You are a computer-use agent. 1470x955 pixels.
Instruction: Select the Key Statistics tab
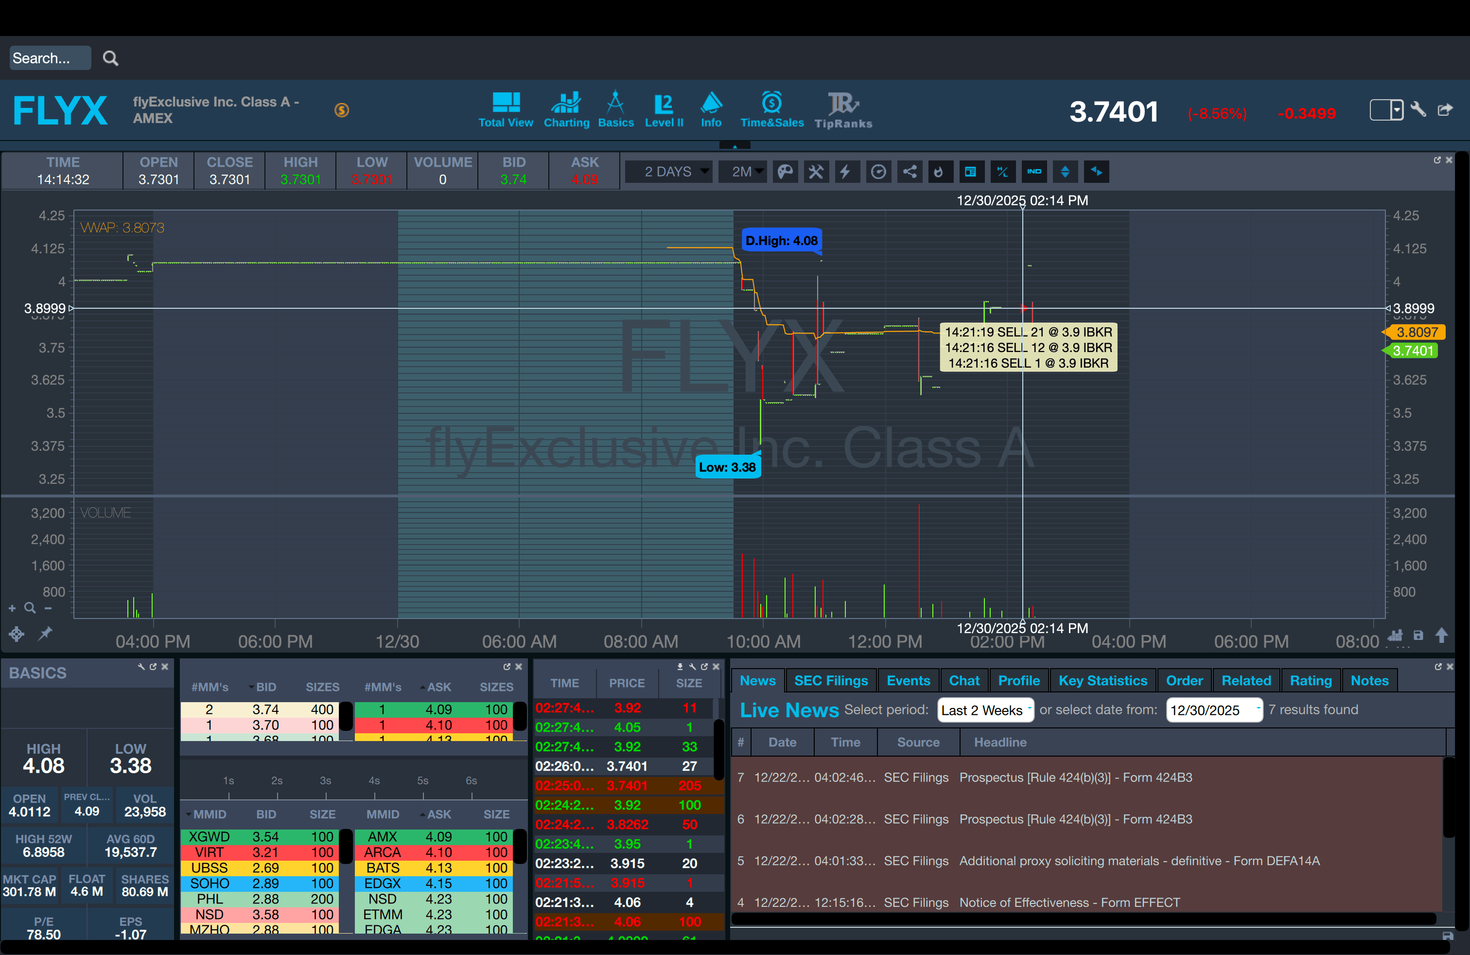pyautogui.click(x=1102, y=681)
